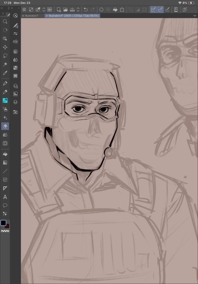This screenshot has width=198, height=284.
Task: Select the Move layer tool
Action: [5, 47]
